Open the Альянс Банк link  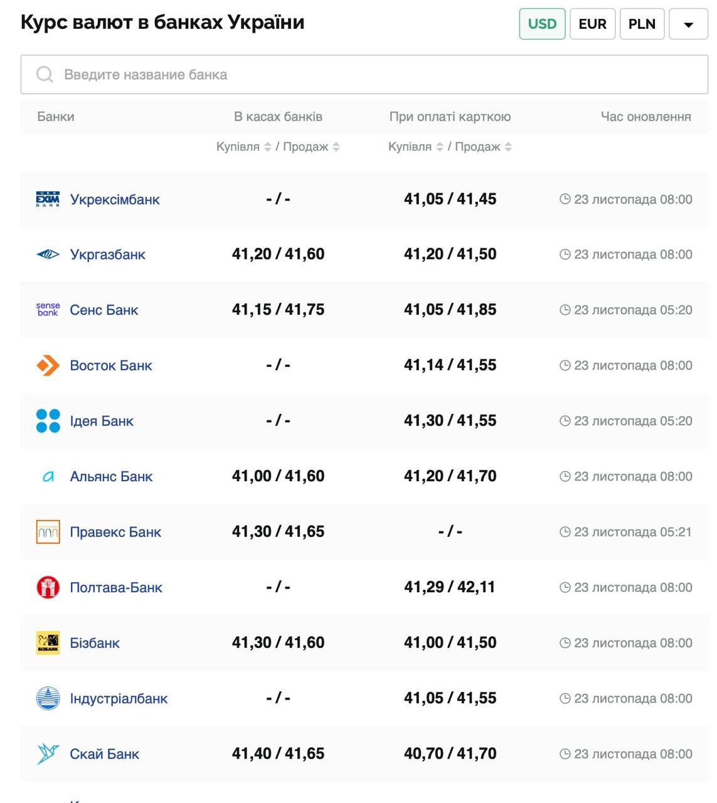(111, 477)
